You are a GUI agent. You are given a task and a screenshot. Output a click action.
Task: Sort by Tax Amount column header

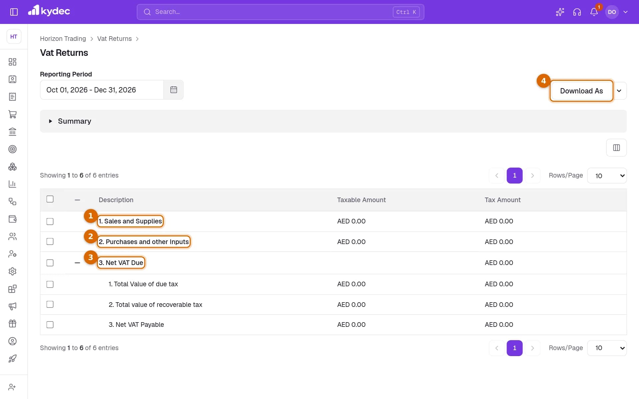[x=502, y=200]
